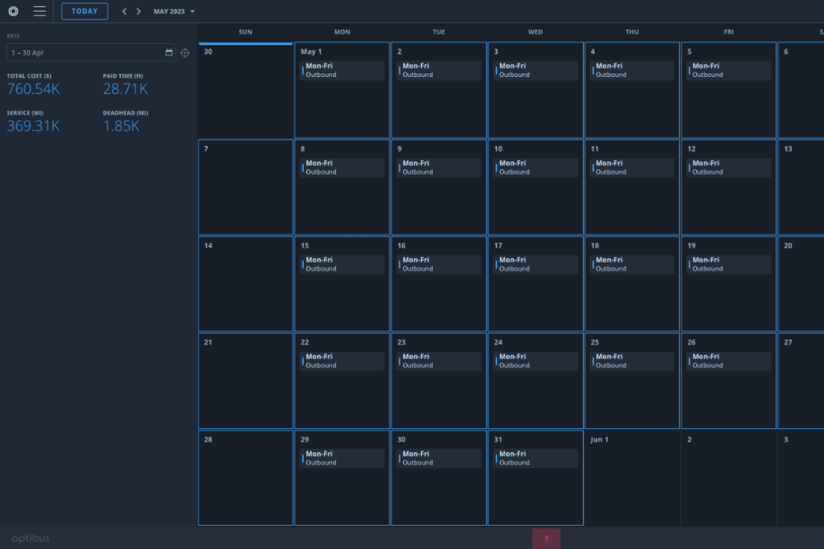Open the Mon-Fri Outbound entry on May 15

[341, 264]
